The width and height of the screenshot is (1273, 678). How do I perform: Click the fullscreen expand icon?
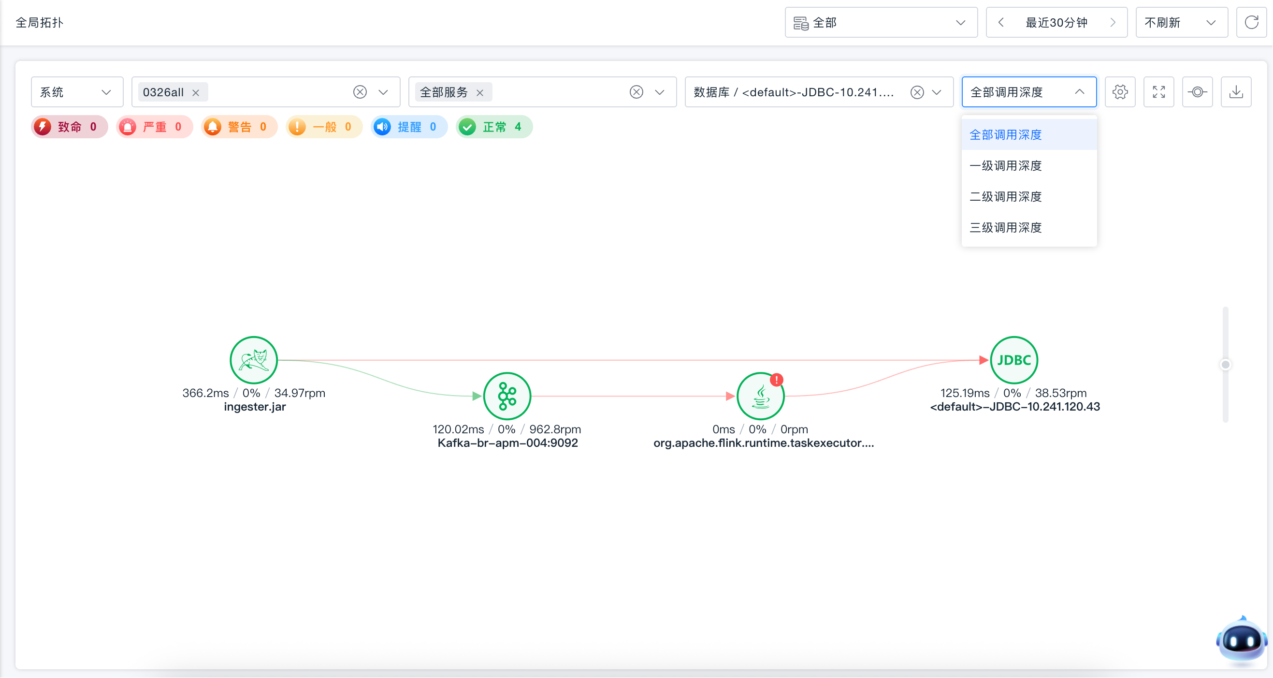click(1159, 92)
